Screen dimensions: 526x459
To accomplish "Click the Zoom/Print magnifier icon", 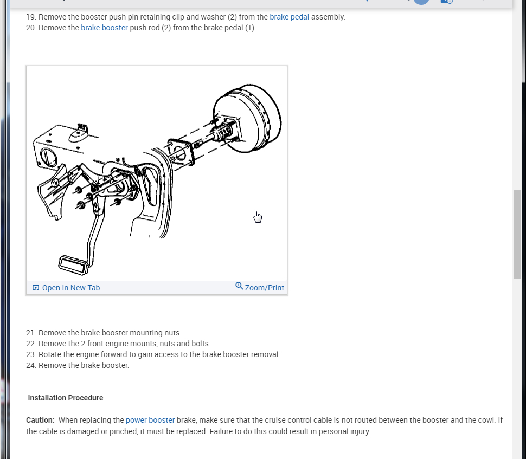I will pos(239,286).
